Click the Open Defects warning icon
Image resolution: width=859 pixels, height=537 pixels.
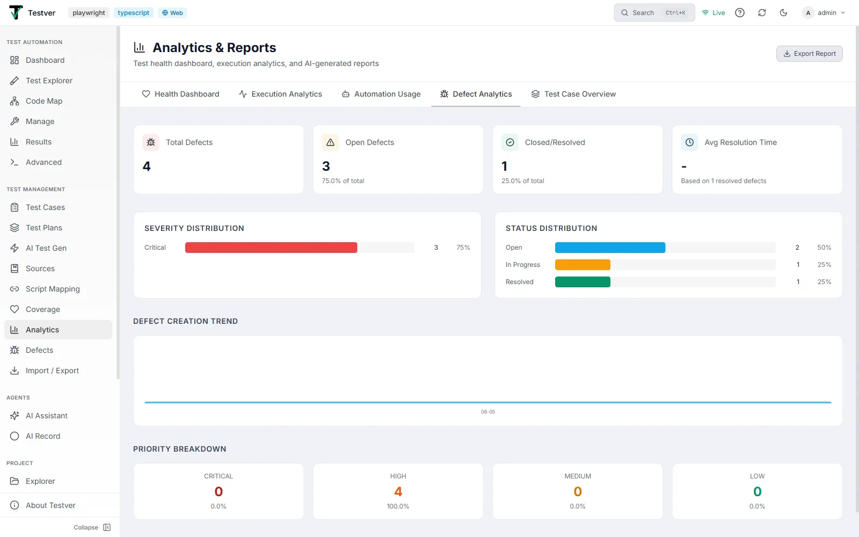tap(330, 142)
